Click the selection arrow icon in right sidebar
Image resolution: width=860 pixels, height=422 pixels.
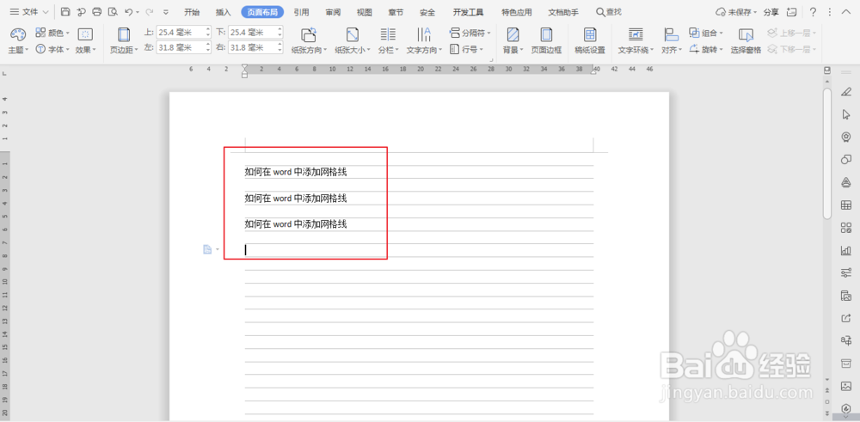845,114
